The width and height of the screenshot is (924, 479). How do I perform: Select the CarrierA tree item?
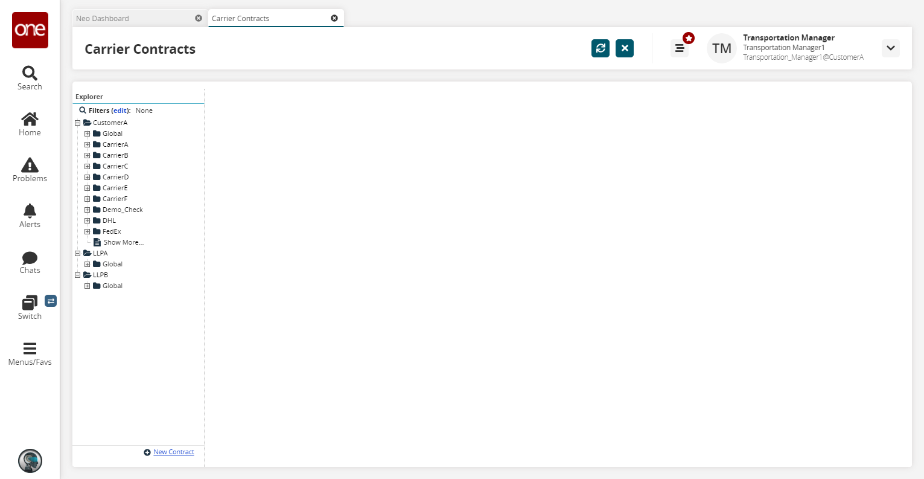click(115, 144)
